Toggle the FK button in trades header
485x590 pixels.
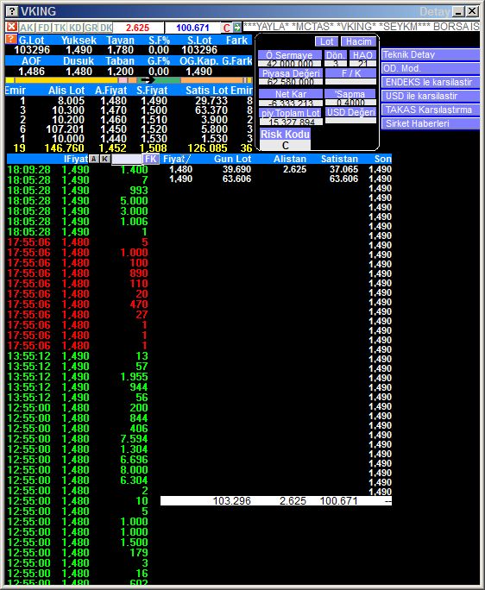[x=151, y=159]
